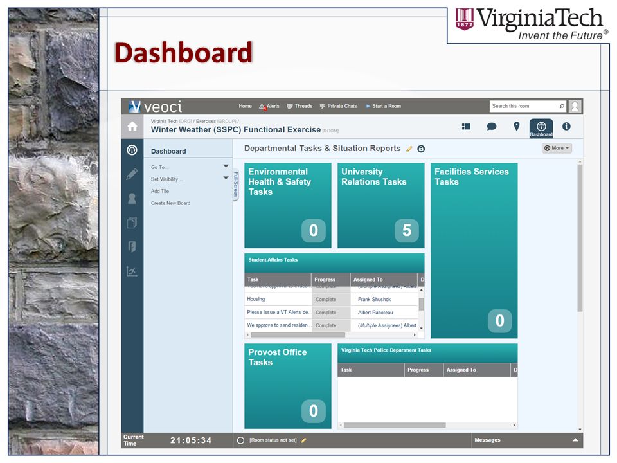Viewport: 617px width, 463px height.
Task: Click Virginia Tech Police Department Tasks header
Action: [427, 353]
